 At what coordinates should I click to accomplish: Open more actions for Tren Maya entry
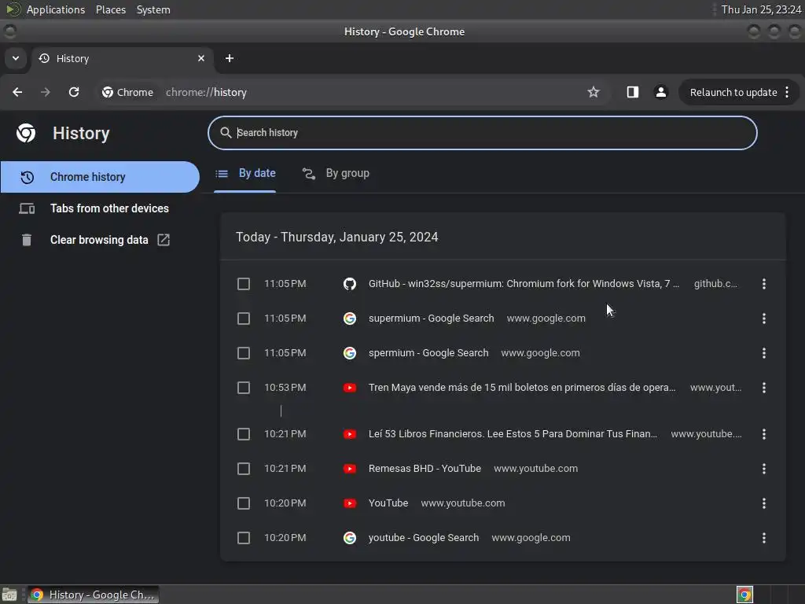pos(764,388)
